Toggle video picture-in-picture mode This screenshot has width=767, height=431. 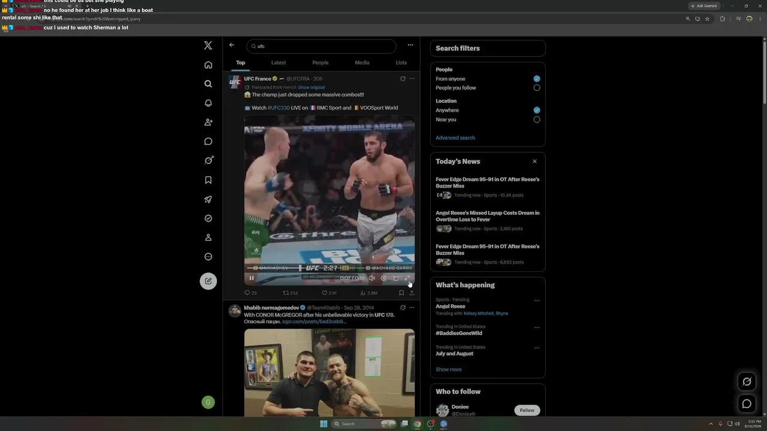(395, 278)
